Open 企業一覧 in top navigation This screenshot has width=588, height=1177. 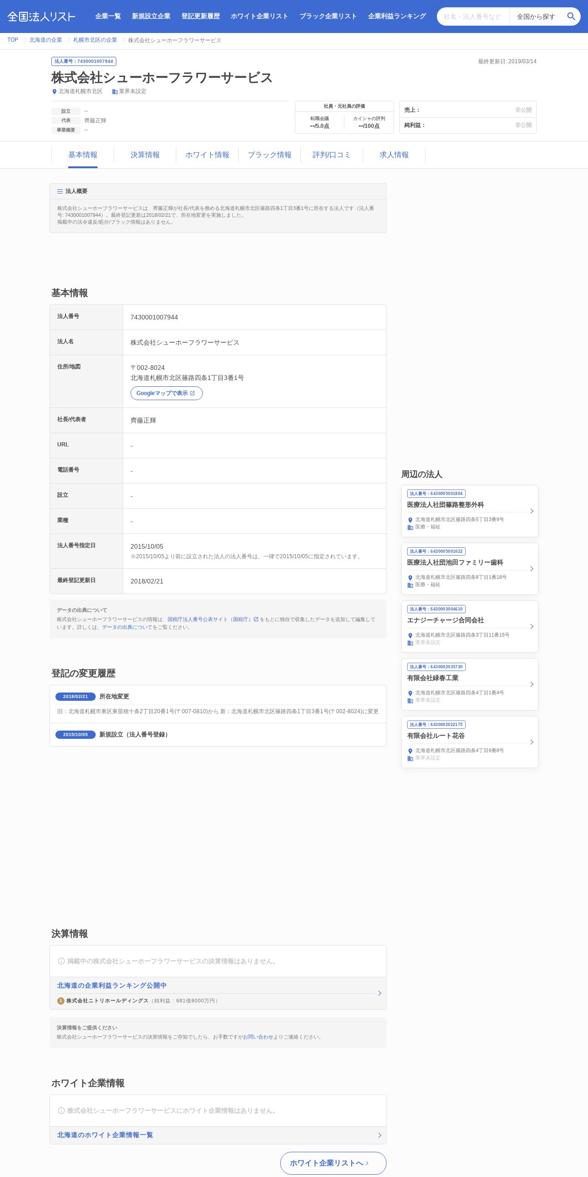[108, 16]
